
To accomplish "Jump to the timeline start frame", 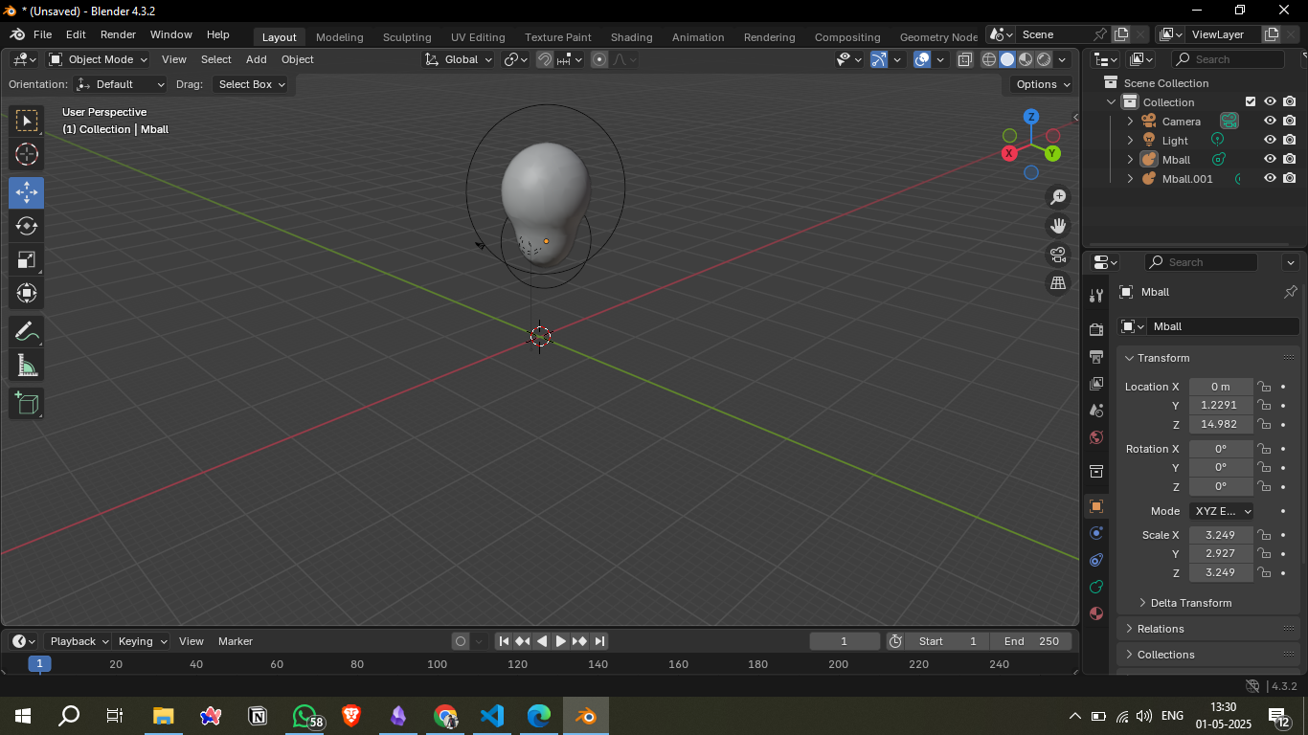I will tap(504, 641).
